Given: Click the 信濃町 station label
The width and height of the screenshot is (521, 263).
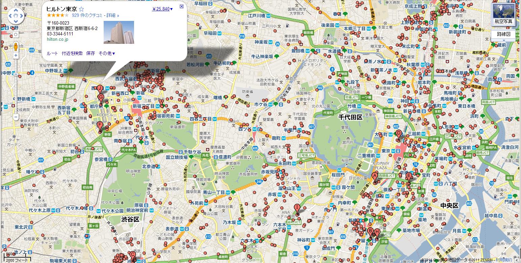Looking at the screenshot, I should (x=225, y=157).
